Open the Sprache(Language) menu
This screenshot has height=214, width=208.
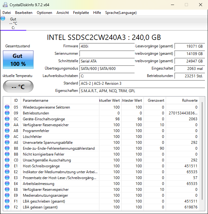[121, 13]
